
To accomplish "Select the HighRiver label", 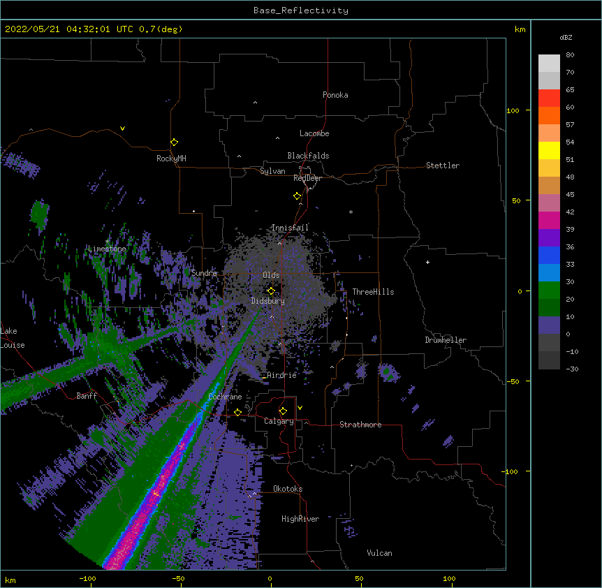I will point(300,519).
